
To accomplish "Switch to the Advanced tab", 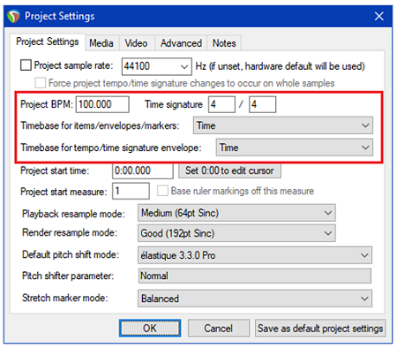I will pyautogui.click(x=181, y=43).
